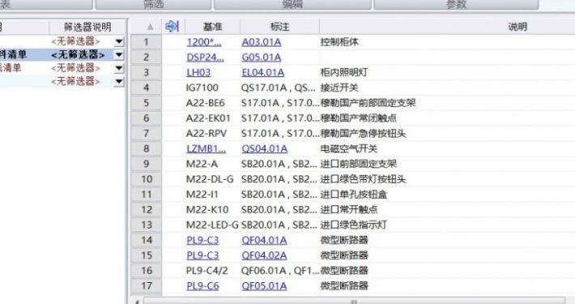575x304 pixels.
Task: Open the fourth row's 无筛选器 dropdown arrow
Action: coord(119,81)
